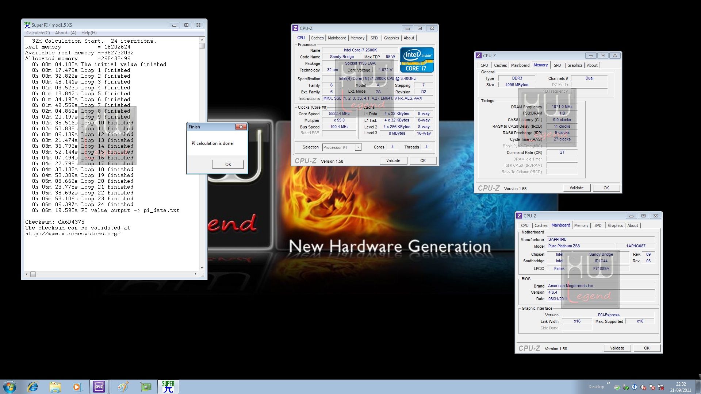Image resolution: width=701 pixels, height=394 pixels.
Task: Open the Help(H) menu in Super PI
Action: pos(89,33)
